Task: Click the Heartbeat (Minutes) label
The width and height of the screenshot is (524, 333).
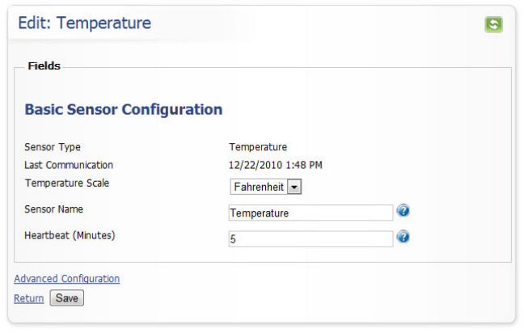Action: (x=70, y=235)
